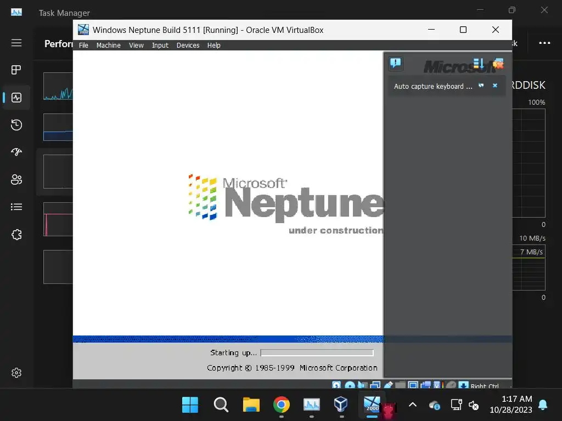The height and width of the screenshot is (421, 562).
Task: Select the CPU graph thumbnail in Task Manager
Action: click(x=58, y=86)
